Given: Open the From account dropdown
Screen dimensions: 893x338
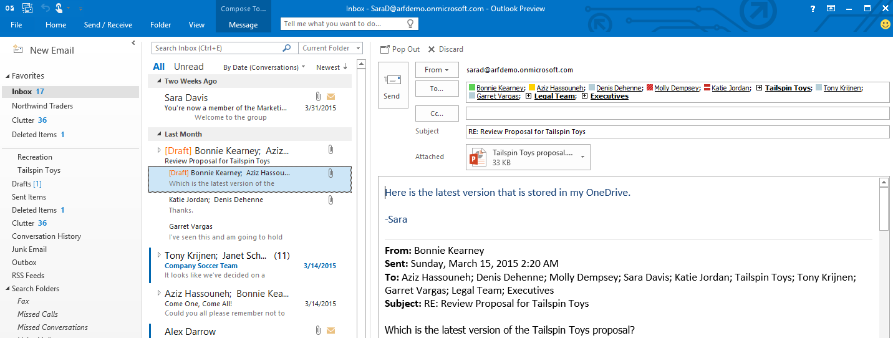Looking at the screenshot, I should 437,70.
